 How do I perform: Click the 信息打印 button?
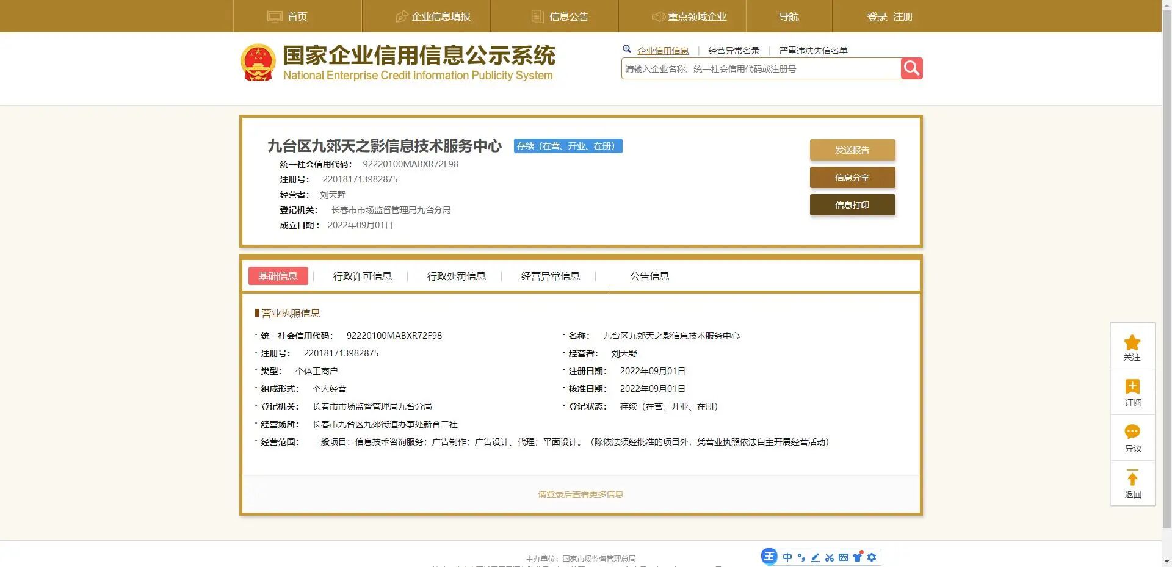coord(853,205)
